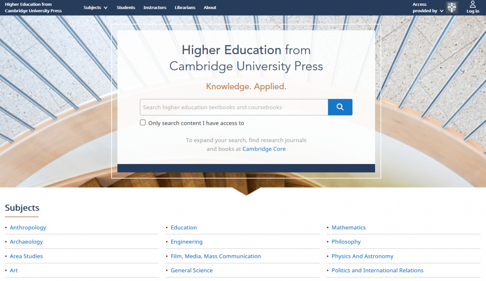
Task: Enable Only search content I have access to
Action: click(143, 123)
